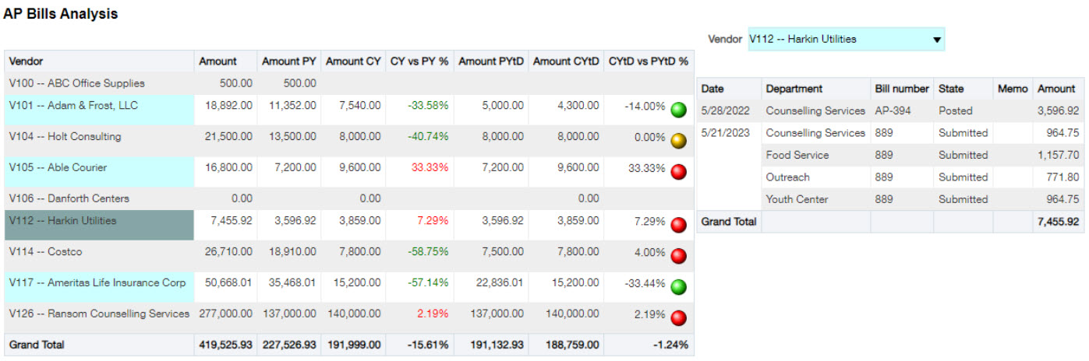1089x361 pixels.
Task: Sort by Amount PYtD column header
Action: tap(492, 61)
